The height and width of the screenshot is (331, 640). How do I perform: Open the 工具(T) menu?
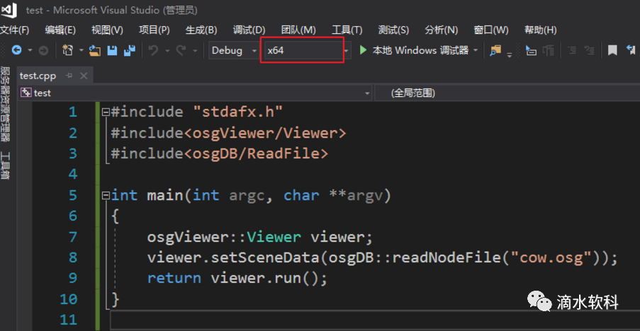[x=347, y=30]
